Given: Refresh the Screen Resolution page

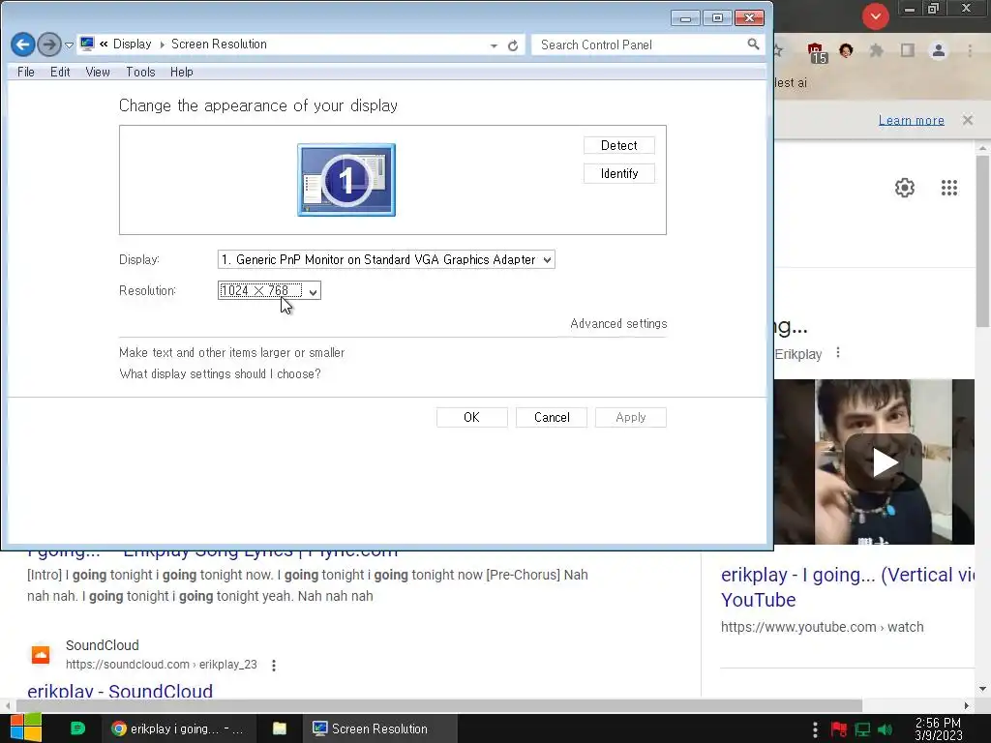Looking at the screenshot, I should 513,45.
